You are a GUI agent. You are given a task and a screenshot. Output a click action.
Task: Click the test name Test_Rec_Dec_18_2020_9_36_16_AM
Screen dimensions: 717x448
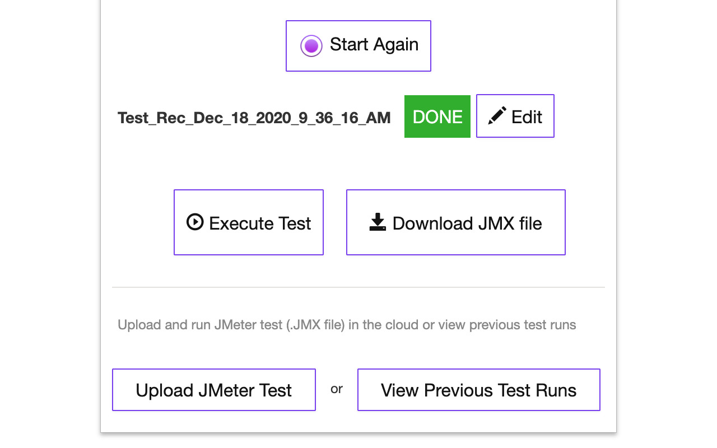(254, 118)
